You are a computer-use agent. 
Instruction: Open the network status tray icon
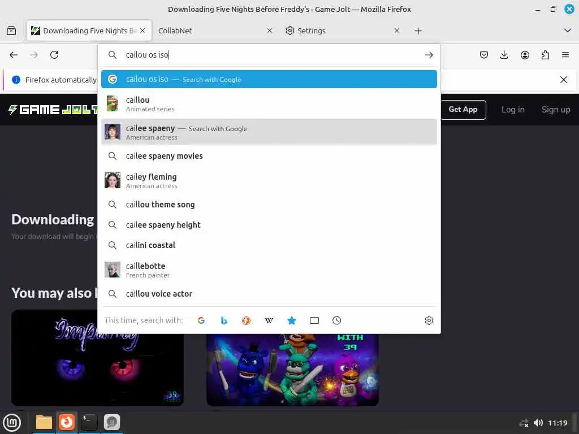click(x=524, y=423)
